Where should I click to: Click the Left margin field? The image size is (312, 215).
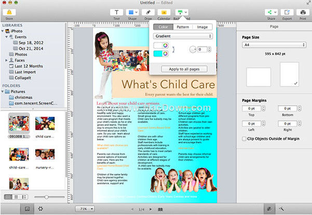(251, 123)
